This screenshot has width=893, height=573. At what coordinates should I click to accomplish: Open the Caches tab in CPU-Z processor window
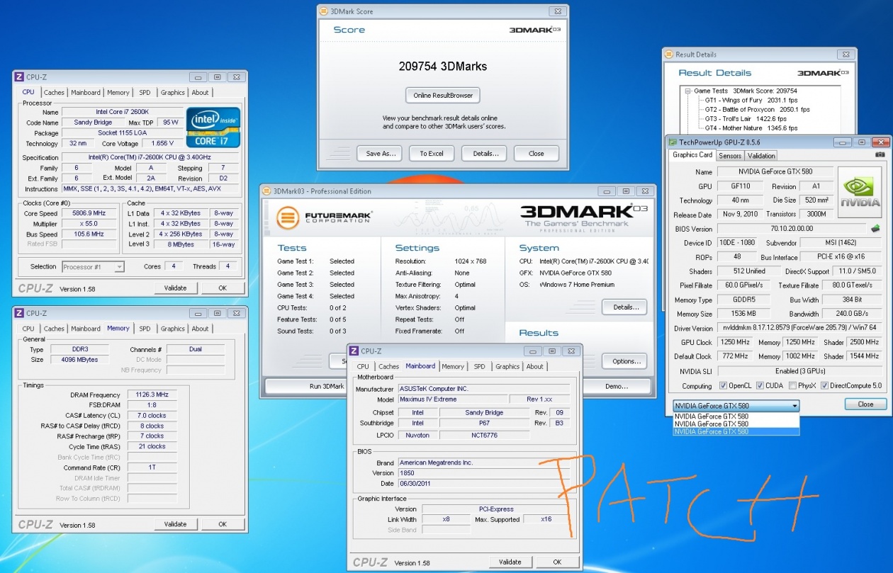point(54,92)
